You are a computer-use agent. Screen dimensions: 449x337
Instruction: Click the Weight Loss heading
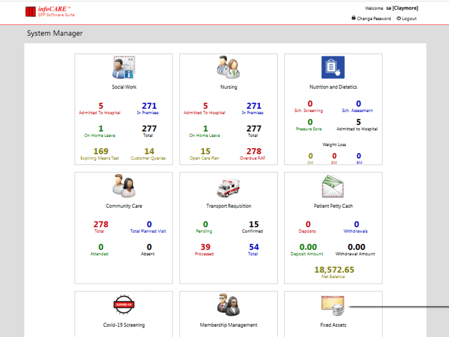coord(334,144)
